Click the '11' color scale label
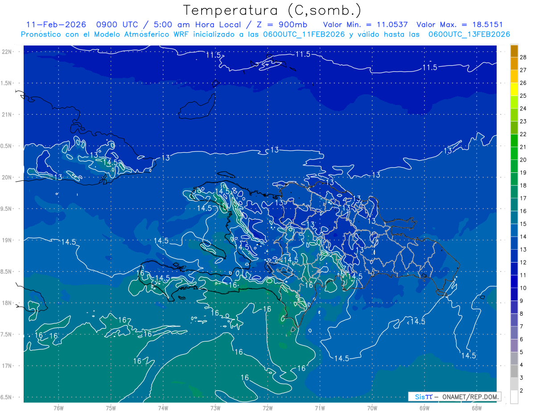Viewport: 535px width, 414px height. [x=523, y=275]
